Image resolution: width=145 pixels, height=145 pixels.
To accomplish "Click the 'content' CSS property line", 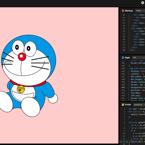I will click(137, 74).
